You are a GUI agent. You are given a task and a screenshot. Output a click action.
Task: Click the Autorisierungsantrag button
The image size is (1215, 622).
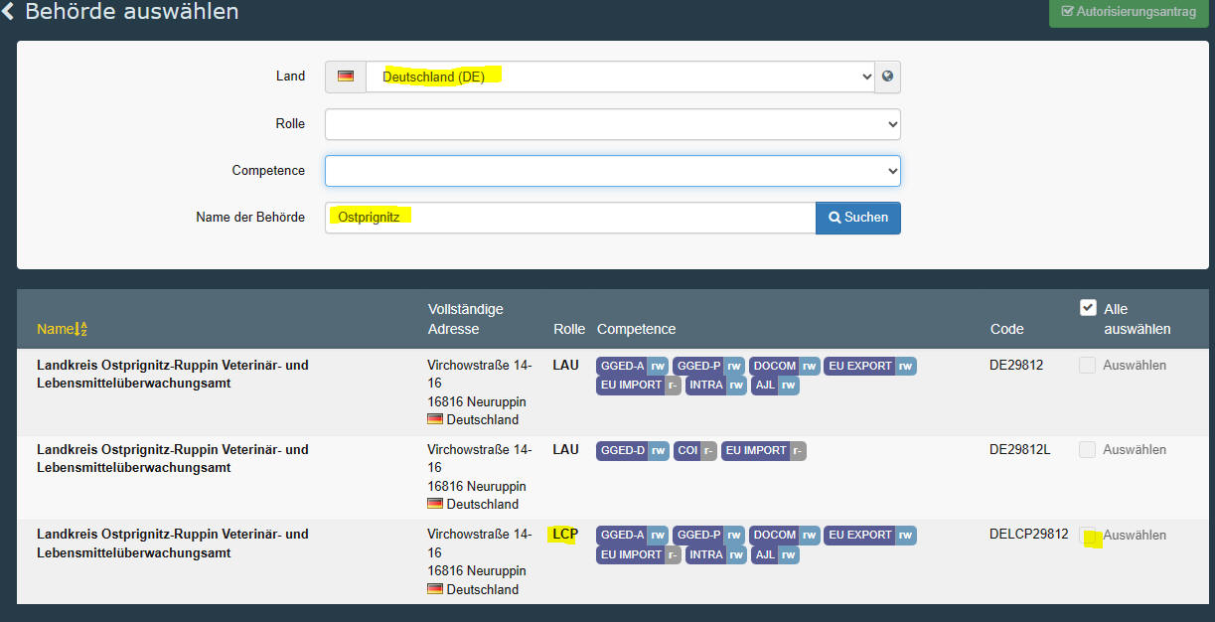1129,12
